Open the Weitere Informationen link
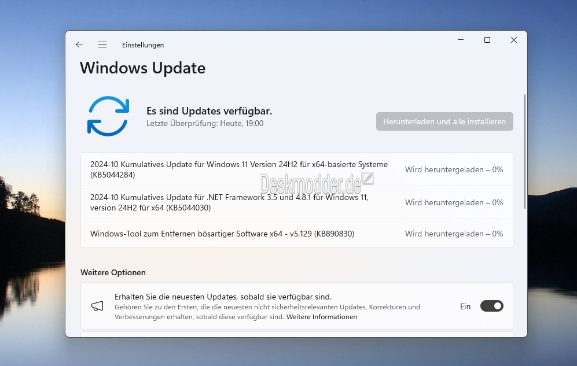This screenshot has width=577, height=366. (x=322, y=317)
